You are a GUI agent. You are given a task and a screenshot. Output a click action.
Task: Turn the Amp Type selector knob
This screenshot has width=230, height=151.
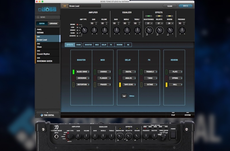pyautogui.click(x=84, y=30)
